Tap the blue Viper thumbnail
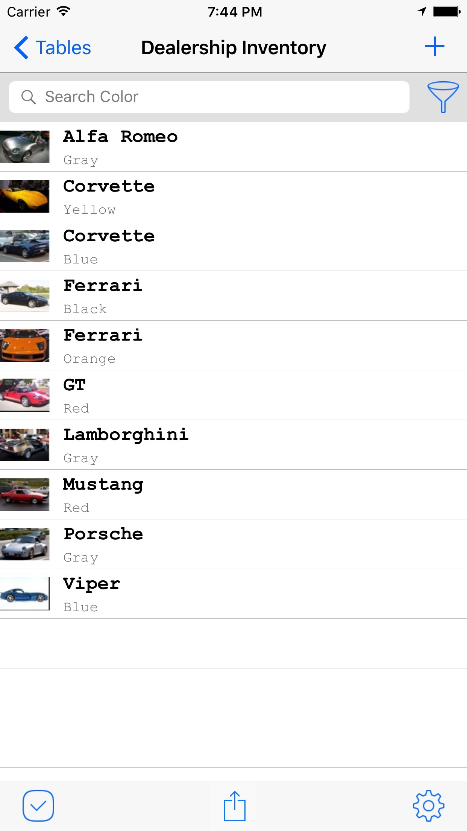This screenshot has width=467, height=831. pyautogui.click(x=25, y=594)
